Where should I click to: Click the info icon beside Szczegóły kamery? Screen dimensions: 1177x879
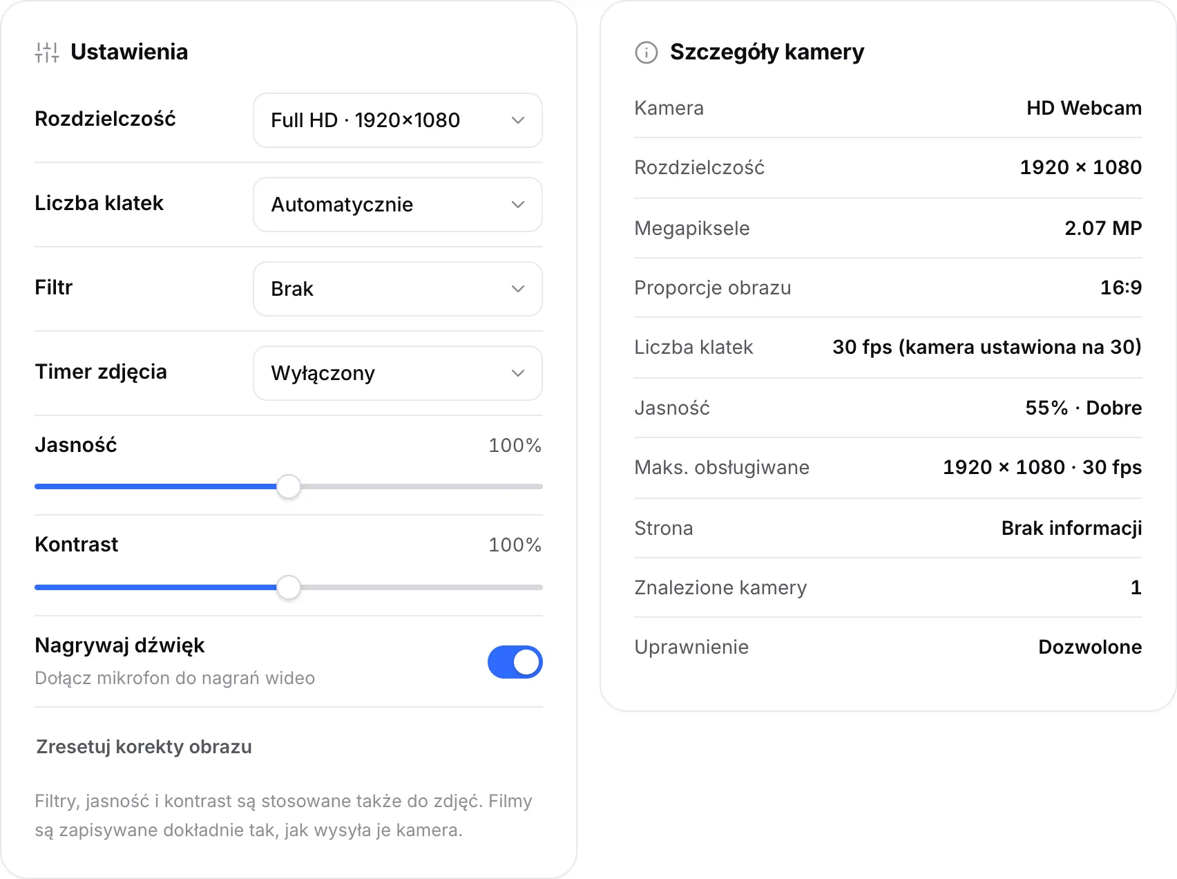click(646, 53)
